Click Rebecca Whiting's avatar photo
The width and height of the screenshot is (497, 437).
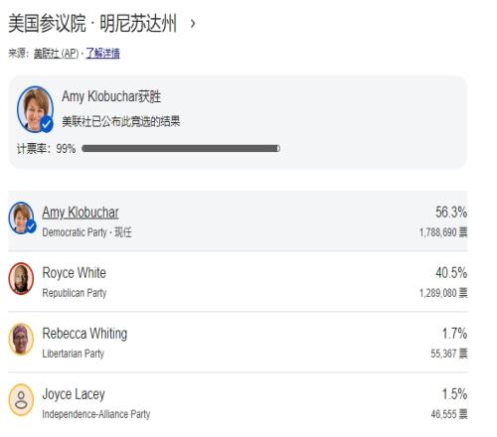point(21,340)
